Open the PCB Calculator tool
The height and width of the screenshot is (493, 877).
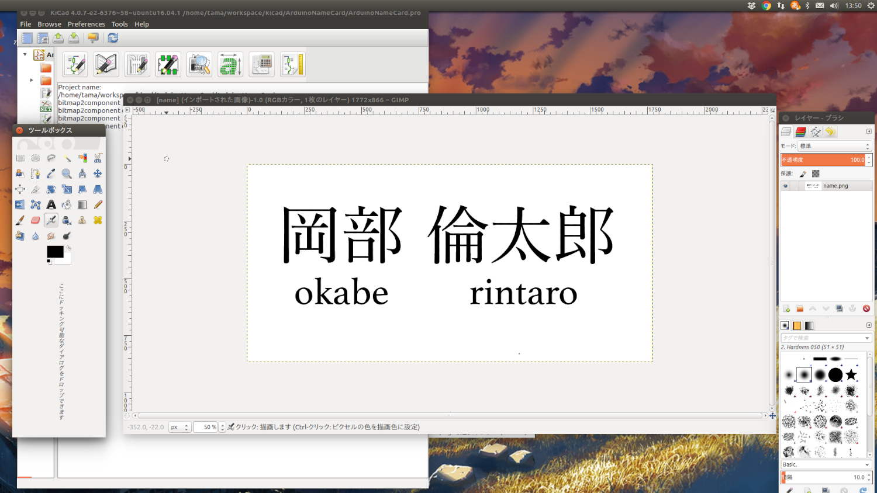coord(261,64)
